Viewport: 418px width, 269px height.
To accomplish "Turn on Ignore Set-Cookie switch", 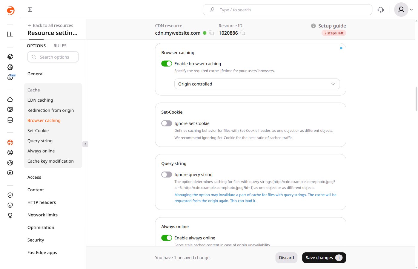I will pos(167,123).
